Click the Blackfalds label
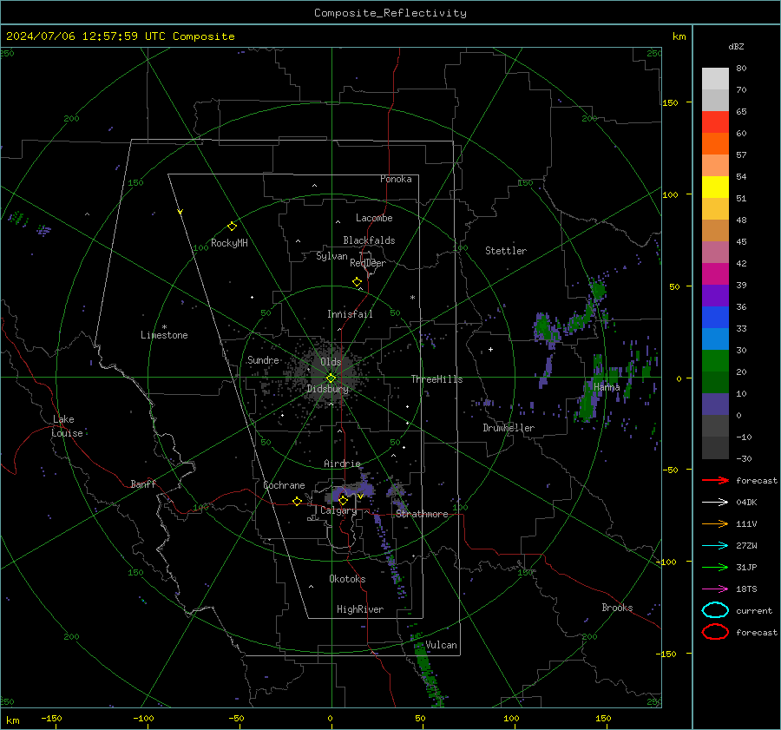The height and width of the screenshot is (730, 781). [369, 240]
